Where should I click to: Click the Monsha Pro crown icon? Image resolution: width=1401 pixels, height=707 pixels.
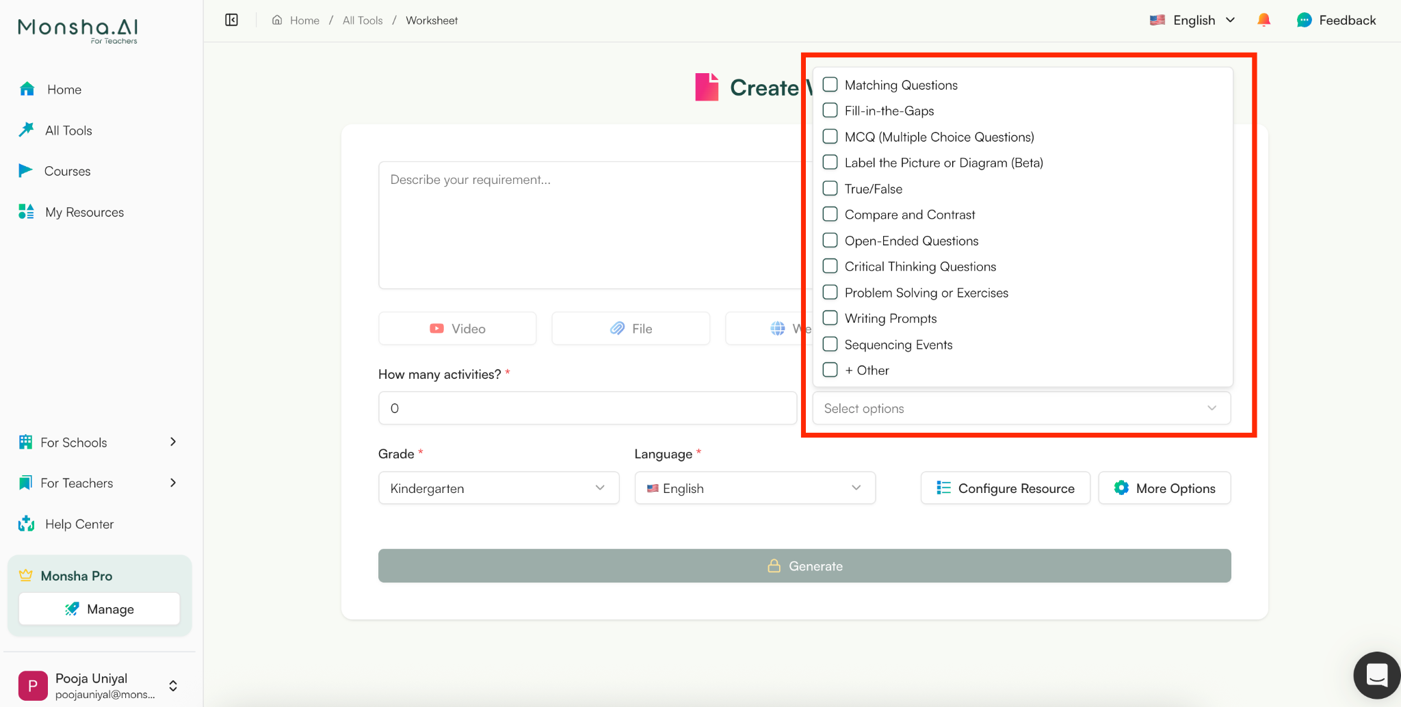(26, 575)
